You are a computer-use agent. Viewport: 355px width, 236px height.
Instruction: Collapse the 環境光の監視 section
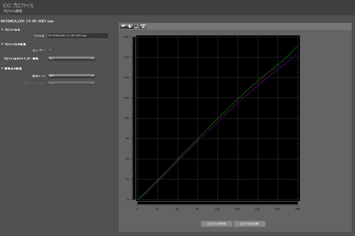point(2,68)
